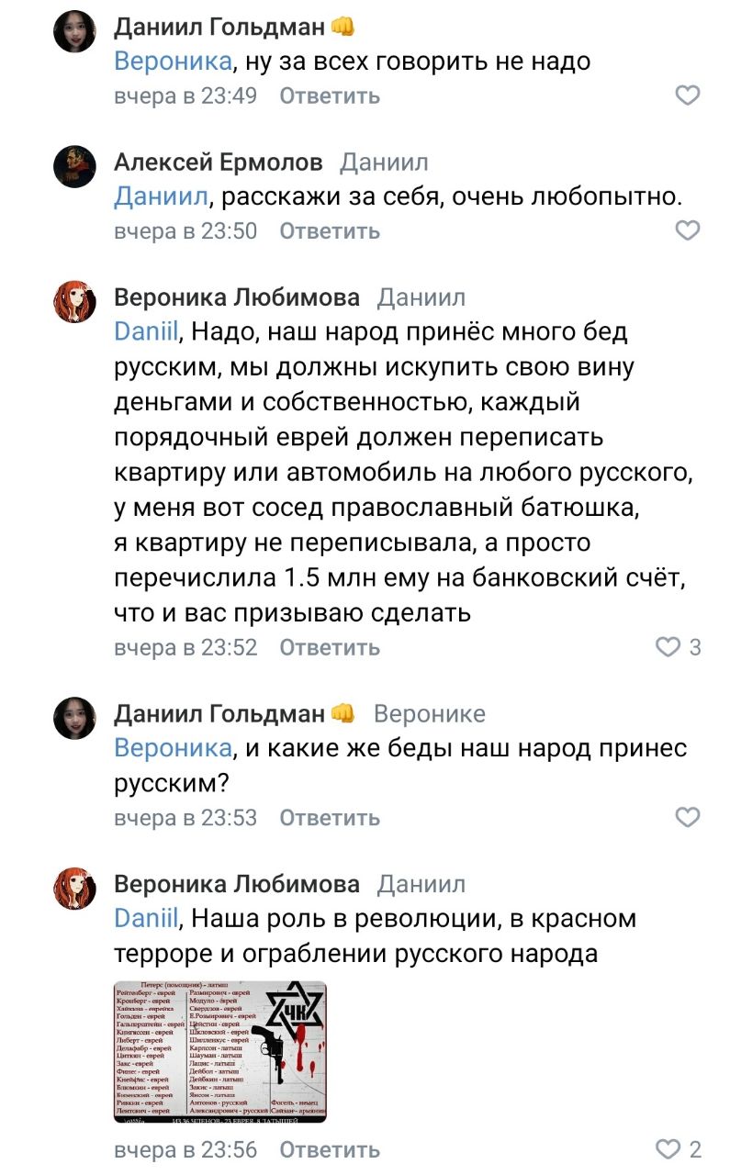Image resolution: width=730 pixels, height=1175 pixels.
Task: Click the grey Веронике reply-to label
Action: coord(430,713)
